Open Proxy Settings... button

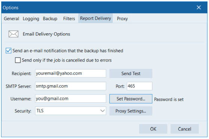pyautogui.click(x=131, y=111)
